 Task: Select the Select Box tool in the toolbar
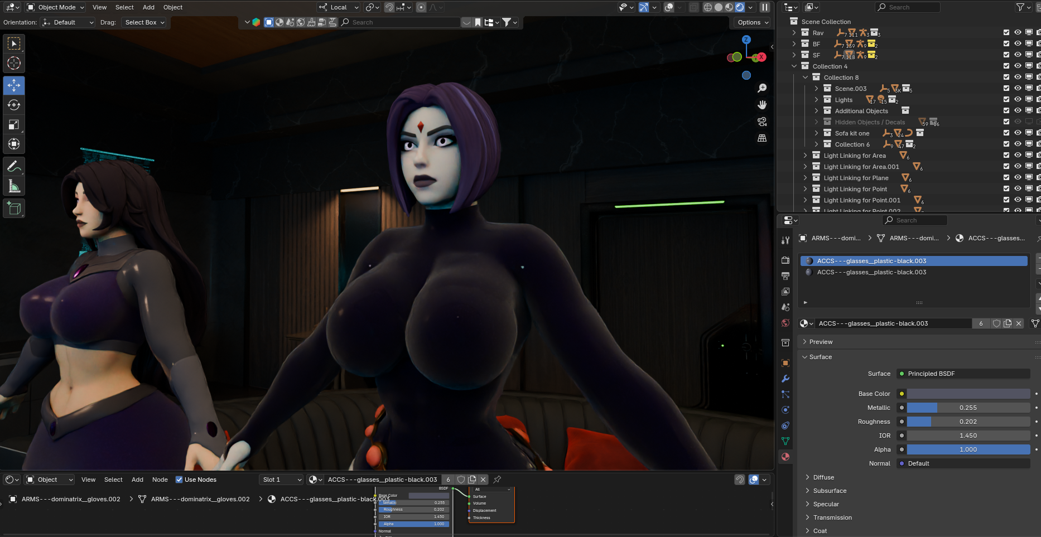point(14,43)
